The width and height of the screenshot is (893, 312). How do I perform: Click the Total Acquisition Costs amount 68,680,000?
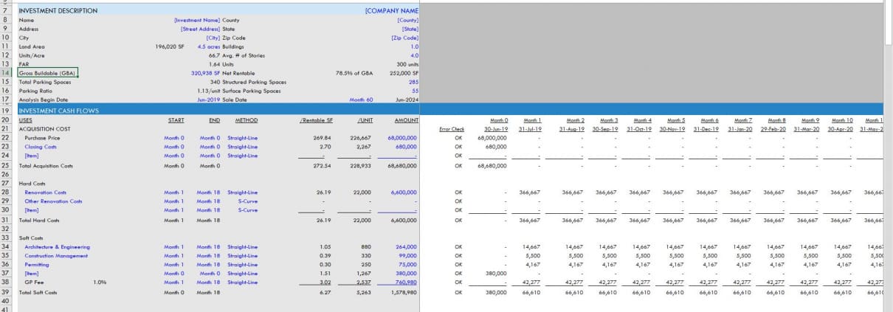pyautogui.click(x=401, y=165)
